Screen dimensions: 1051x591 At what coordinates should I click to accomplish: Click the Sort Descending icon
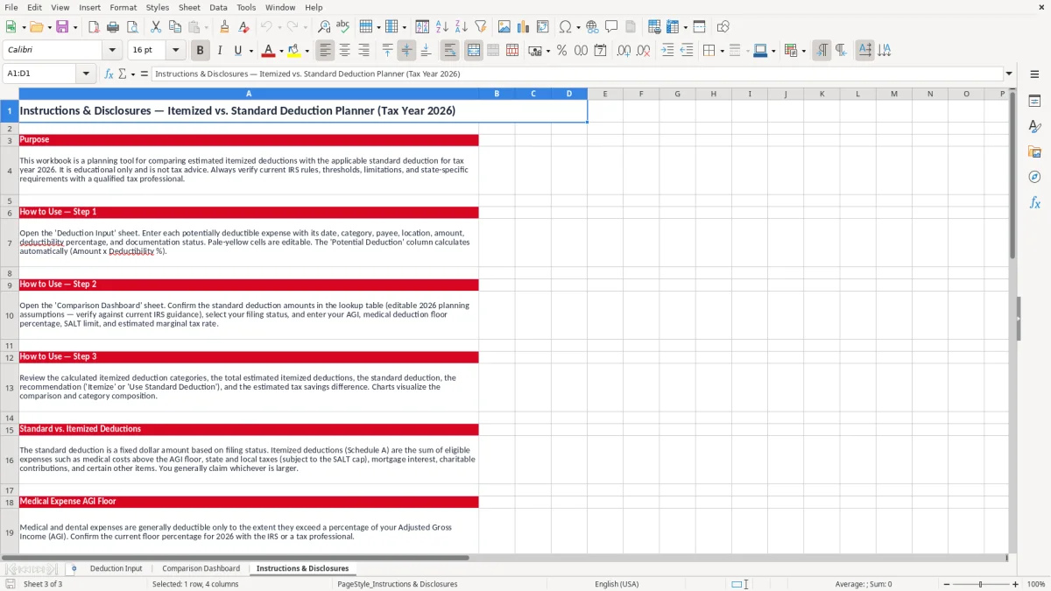462,27
